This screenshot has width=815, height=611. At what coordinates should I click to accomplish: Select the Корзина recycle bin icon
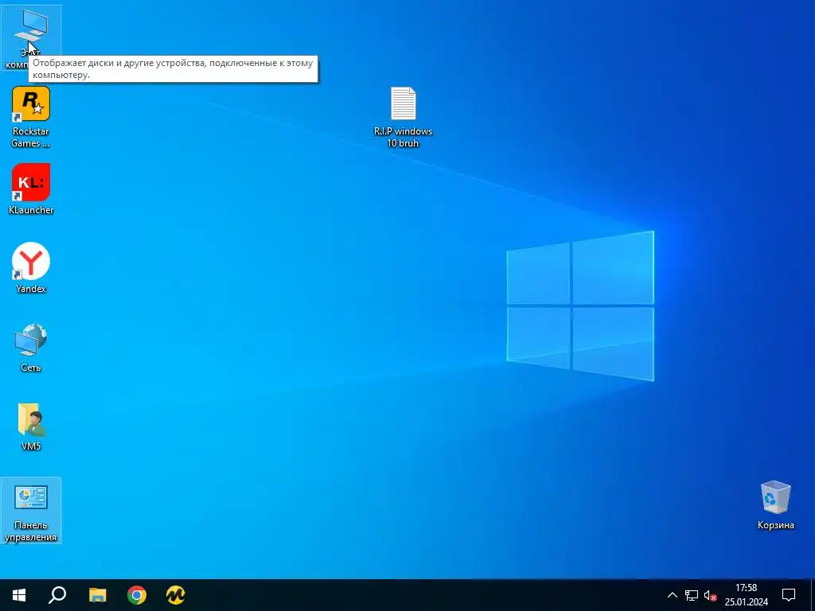775,505
